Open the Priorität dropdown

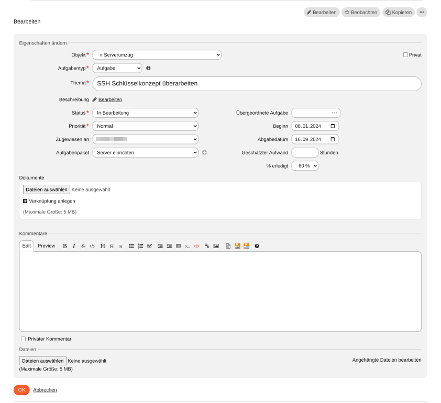tap(145, 126)
